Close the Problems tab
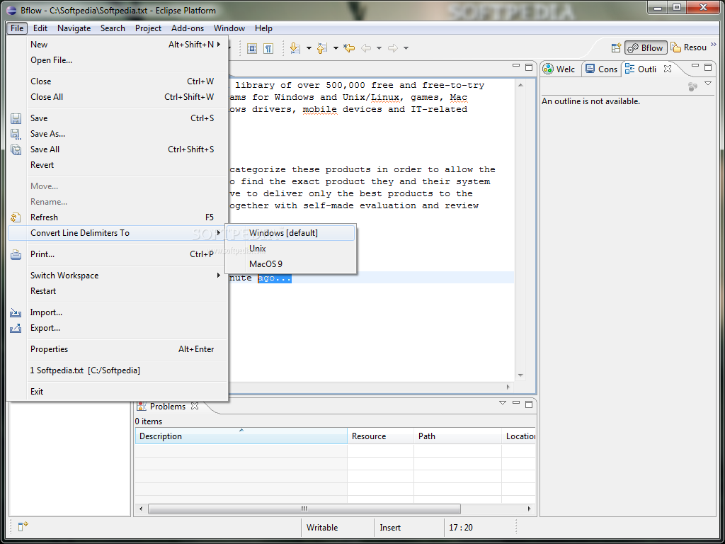Image resolution: width=725 pixels, height=544 pixels. 195,406
